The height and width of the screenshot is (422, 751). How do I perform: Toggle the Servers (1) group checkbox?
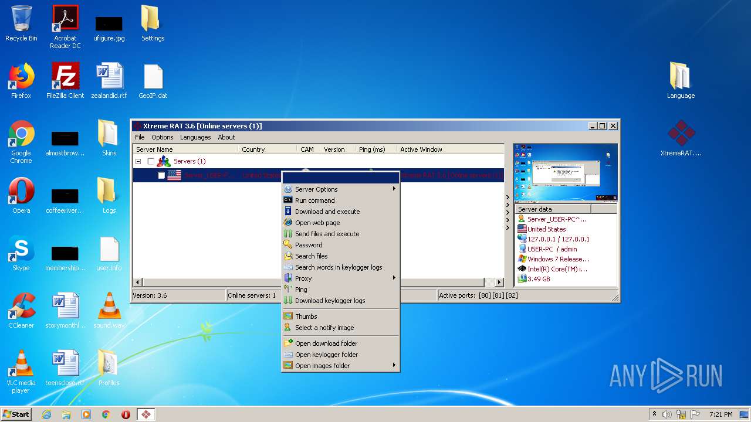151,161
